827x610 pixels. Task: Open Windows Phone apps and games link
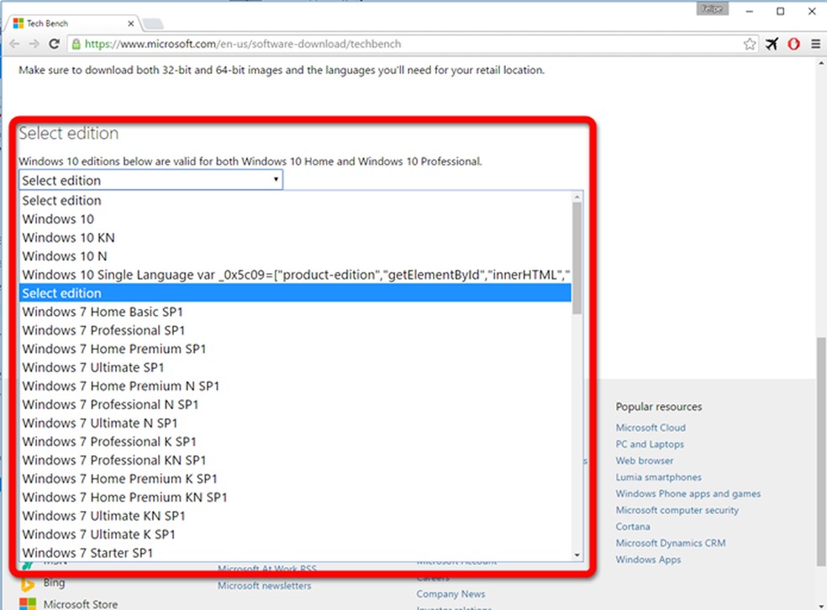(x=688, y=494)
